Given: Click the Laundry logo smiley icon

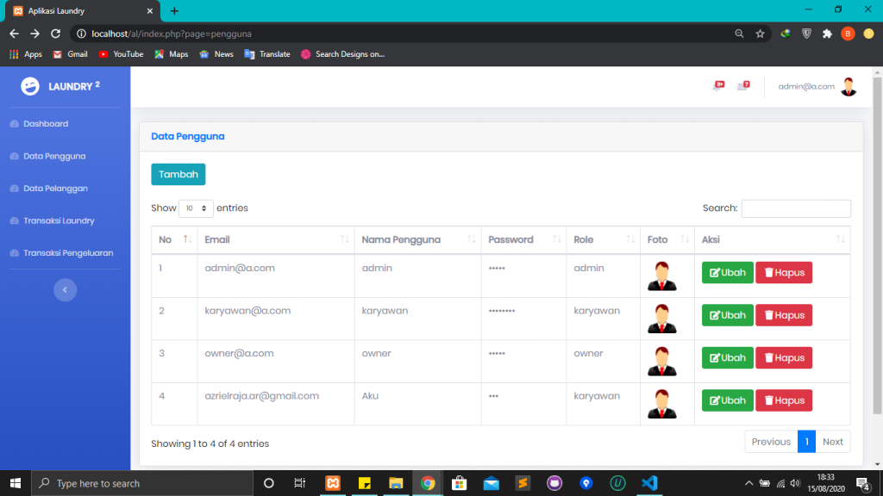Looking at the screenshot, I should point(30,86).
